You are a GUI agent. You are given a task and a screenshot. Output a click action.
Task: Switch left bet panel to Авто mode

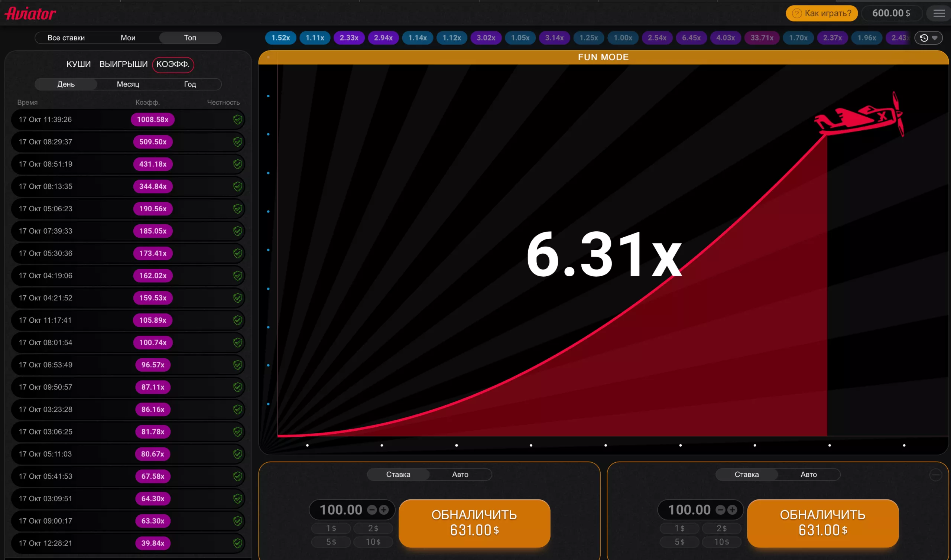pyautogui.click(x=460, y=474)
